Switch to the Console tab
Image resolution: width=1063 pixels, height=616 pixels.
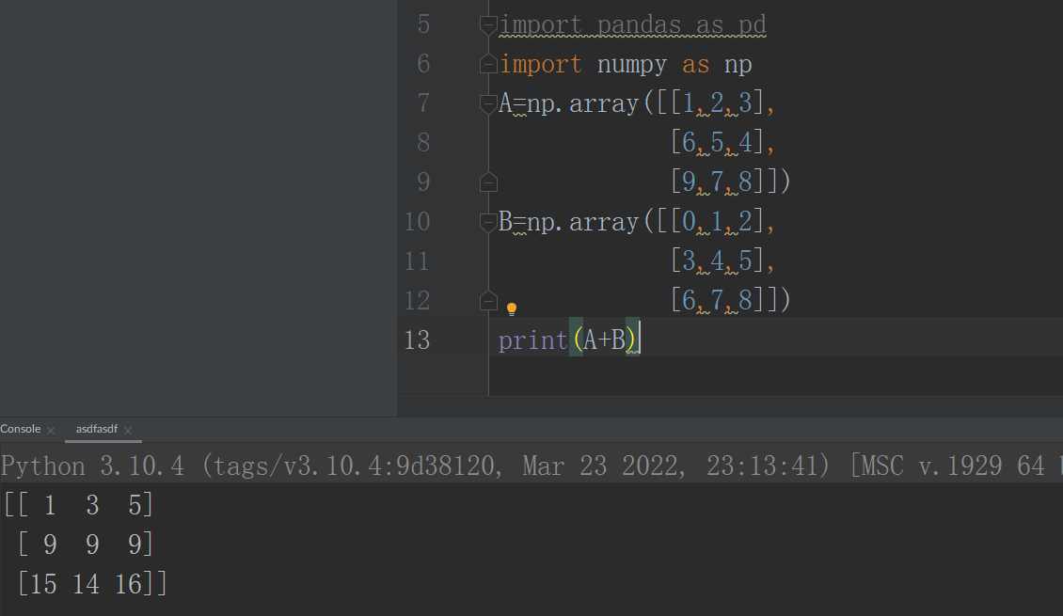point(20,429)
